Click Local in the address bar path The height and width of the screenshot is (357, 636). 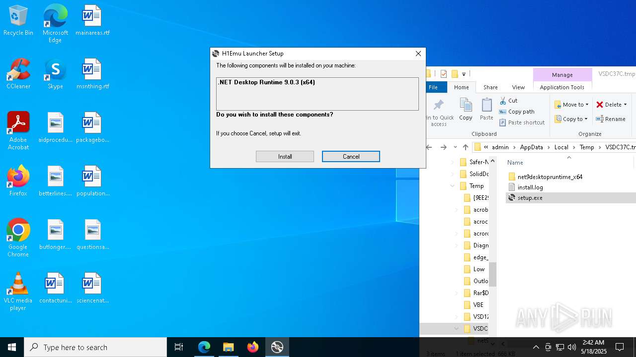tap(561, 147)
